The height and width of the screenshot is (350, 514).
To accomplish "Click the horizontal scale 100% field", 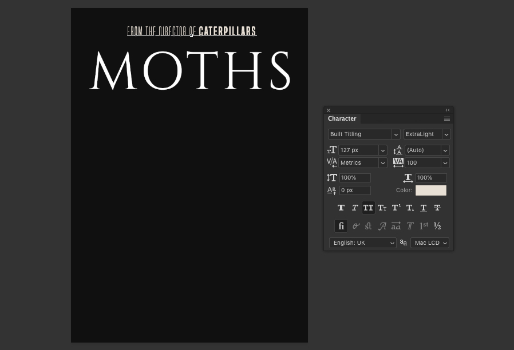I will (x=431, y=178).
